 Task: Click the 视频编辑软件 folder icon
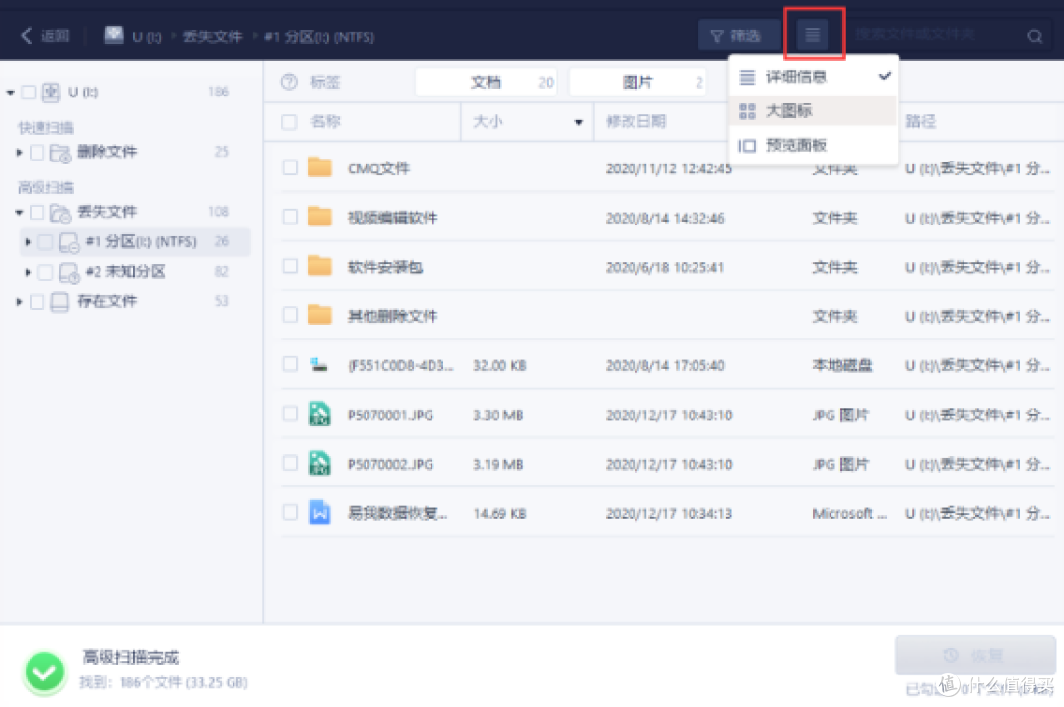tap(319, 217)
